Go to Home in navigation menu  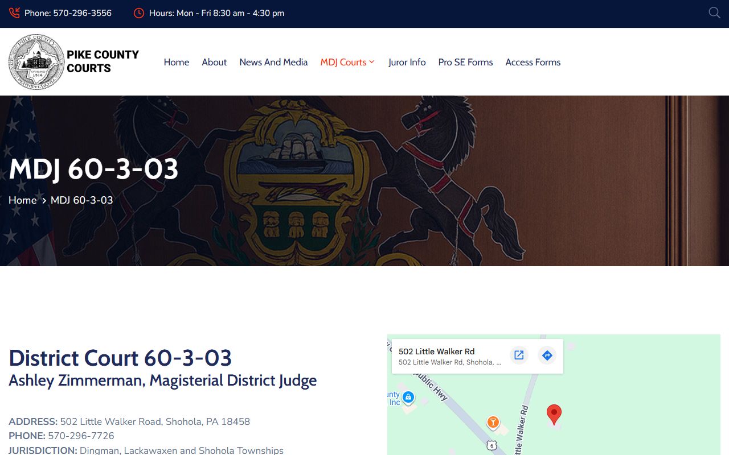point(177,62)
